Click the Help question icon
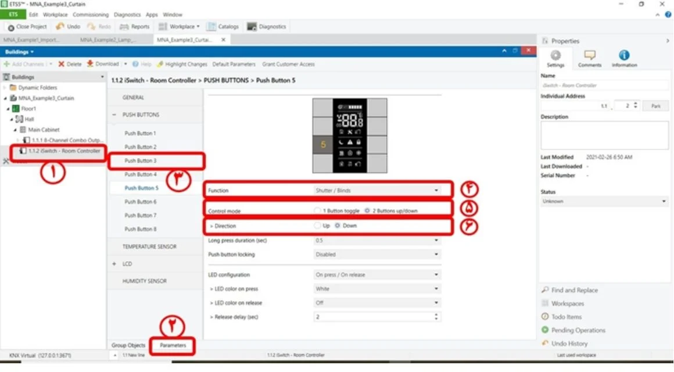 pyautogui.click(x=135, y=64)
